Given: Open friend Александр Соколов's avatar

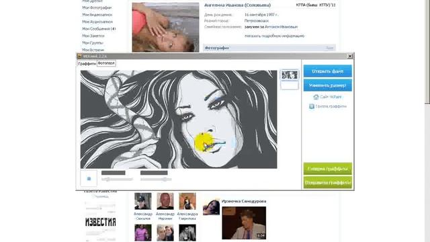Looking at the screenshot, I should click(143, 201).
